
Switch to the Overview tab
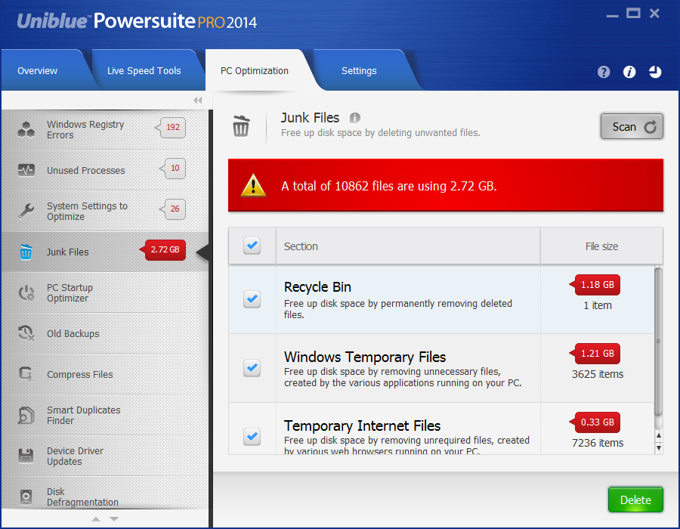pos(42,70)
